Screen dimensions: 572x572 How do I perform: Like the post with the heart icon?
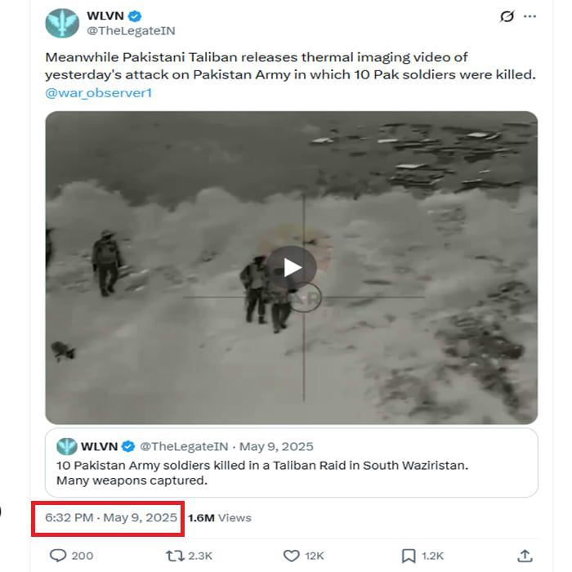(292, 556)
